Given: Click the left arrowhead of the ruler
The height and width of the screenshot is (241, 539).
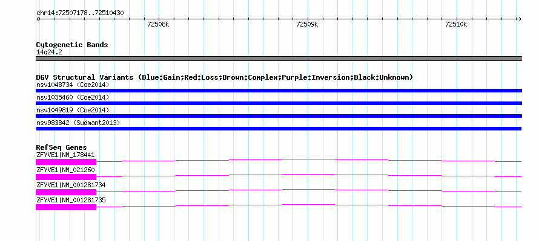Looking at the screenshot, I should pyautogui.click(x=38, y=19).
